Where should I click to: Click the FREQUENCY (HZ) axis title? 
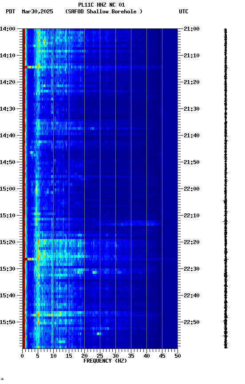coord(105,361)
